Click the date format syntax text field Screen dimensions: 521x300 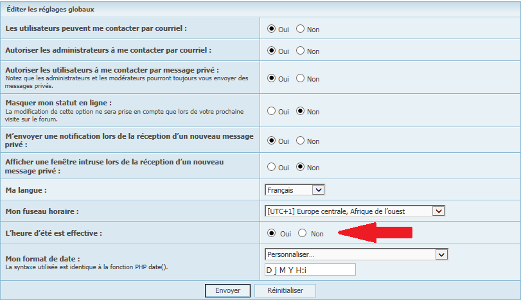[310, 270]
